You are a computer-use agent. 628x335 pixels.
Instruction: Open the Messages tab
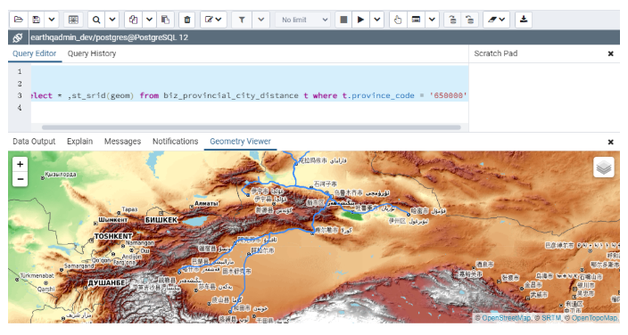[x=122, y=142]
